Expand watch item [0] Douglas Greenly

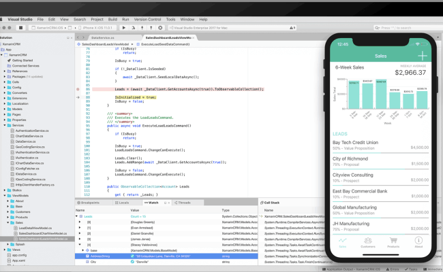[80, 222]
